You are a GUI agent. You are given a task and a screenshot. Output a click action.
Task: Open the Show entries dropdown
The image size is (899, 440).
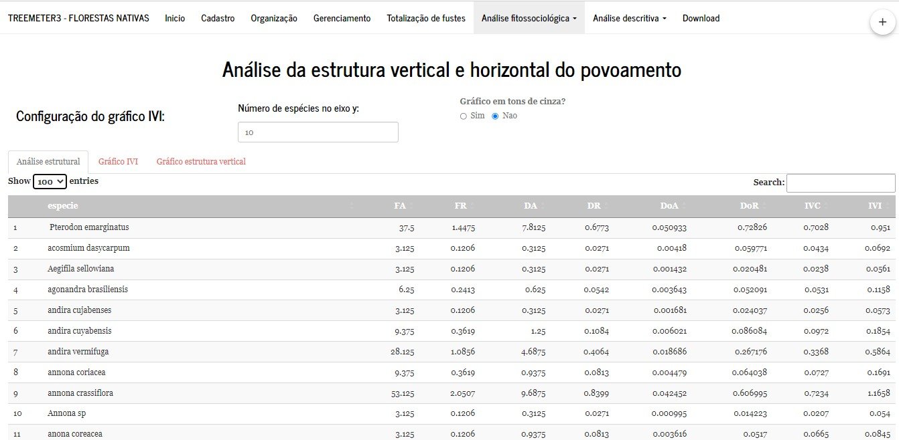(50, 181)
